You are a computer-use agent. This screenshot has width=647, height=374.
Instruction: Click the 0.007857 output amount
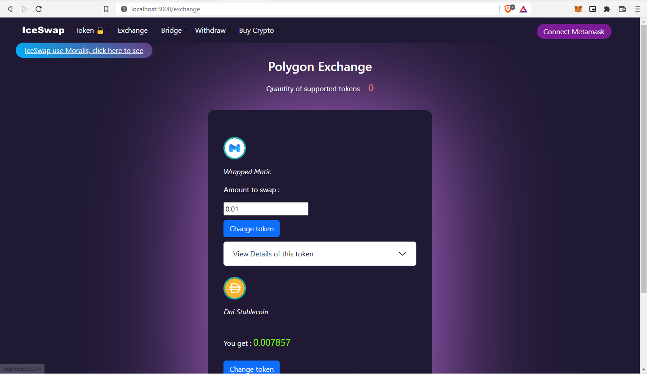pyautogui.click(x=272, y=343)
